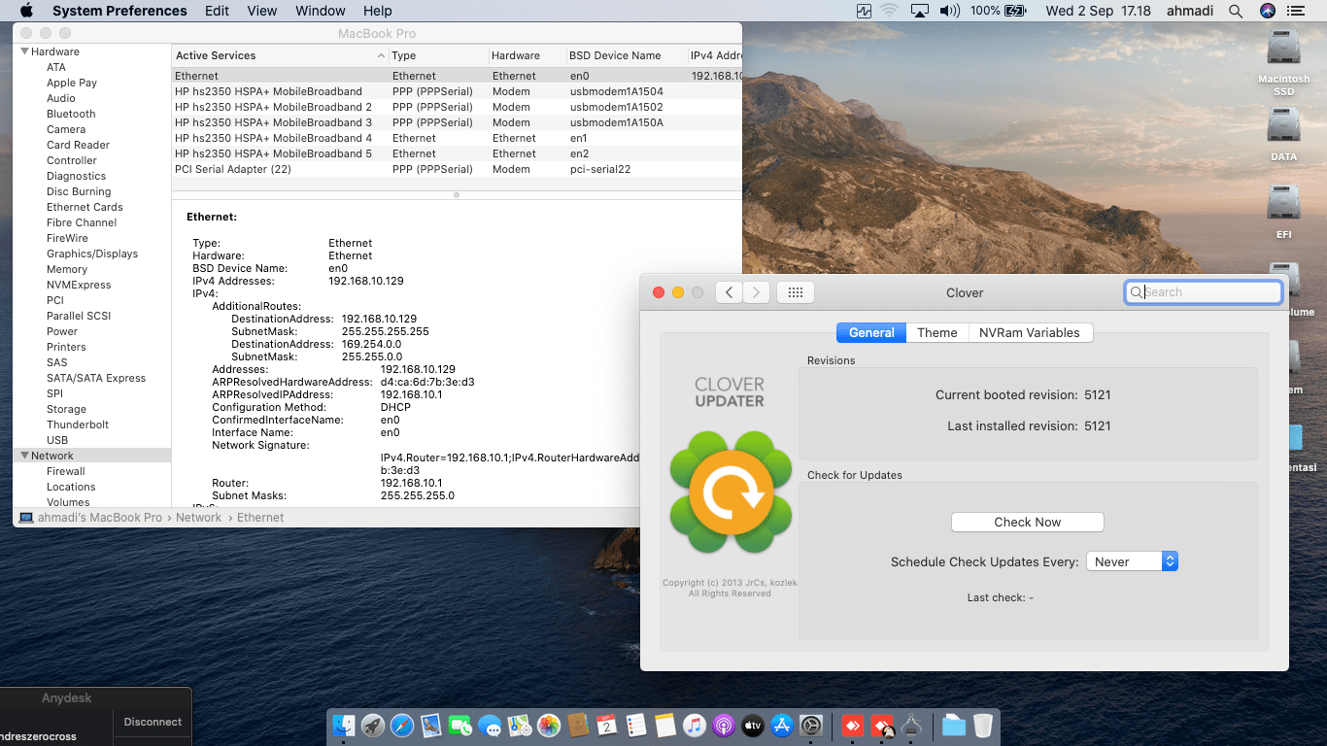This screenshot has width=1327, height=746.
Task: Select the EFI volume on desktop
Action: pos(1283,212)
